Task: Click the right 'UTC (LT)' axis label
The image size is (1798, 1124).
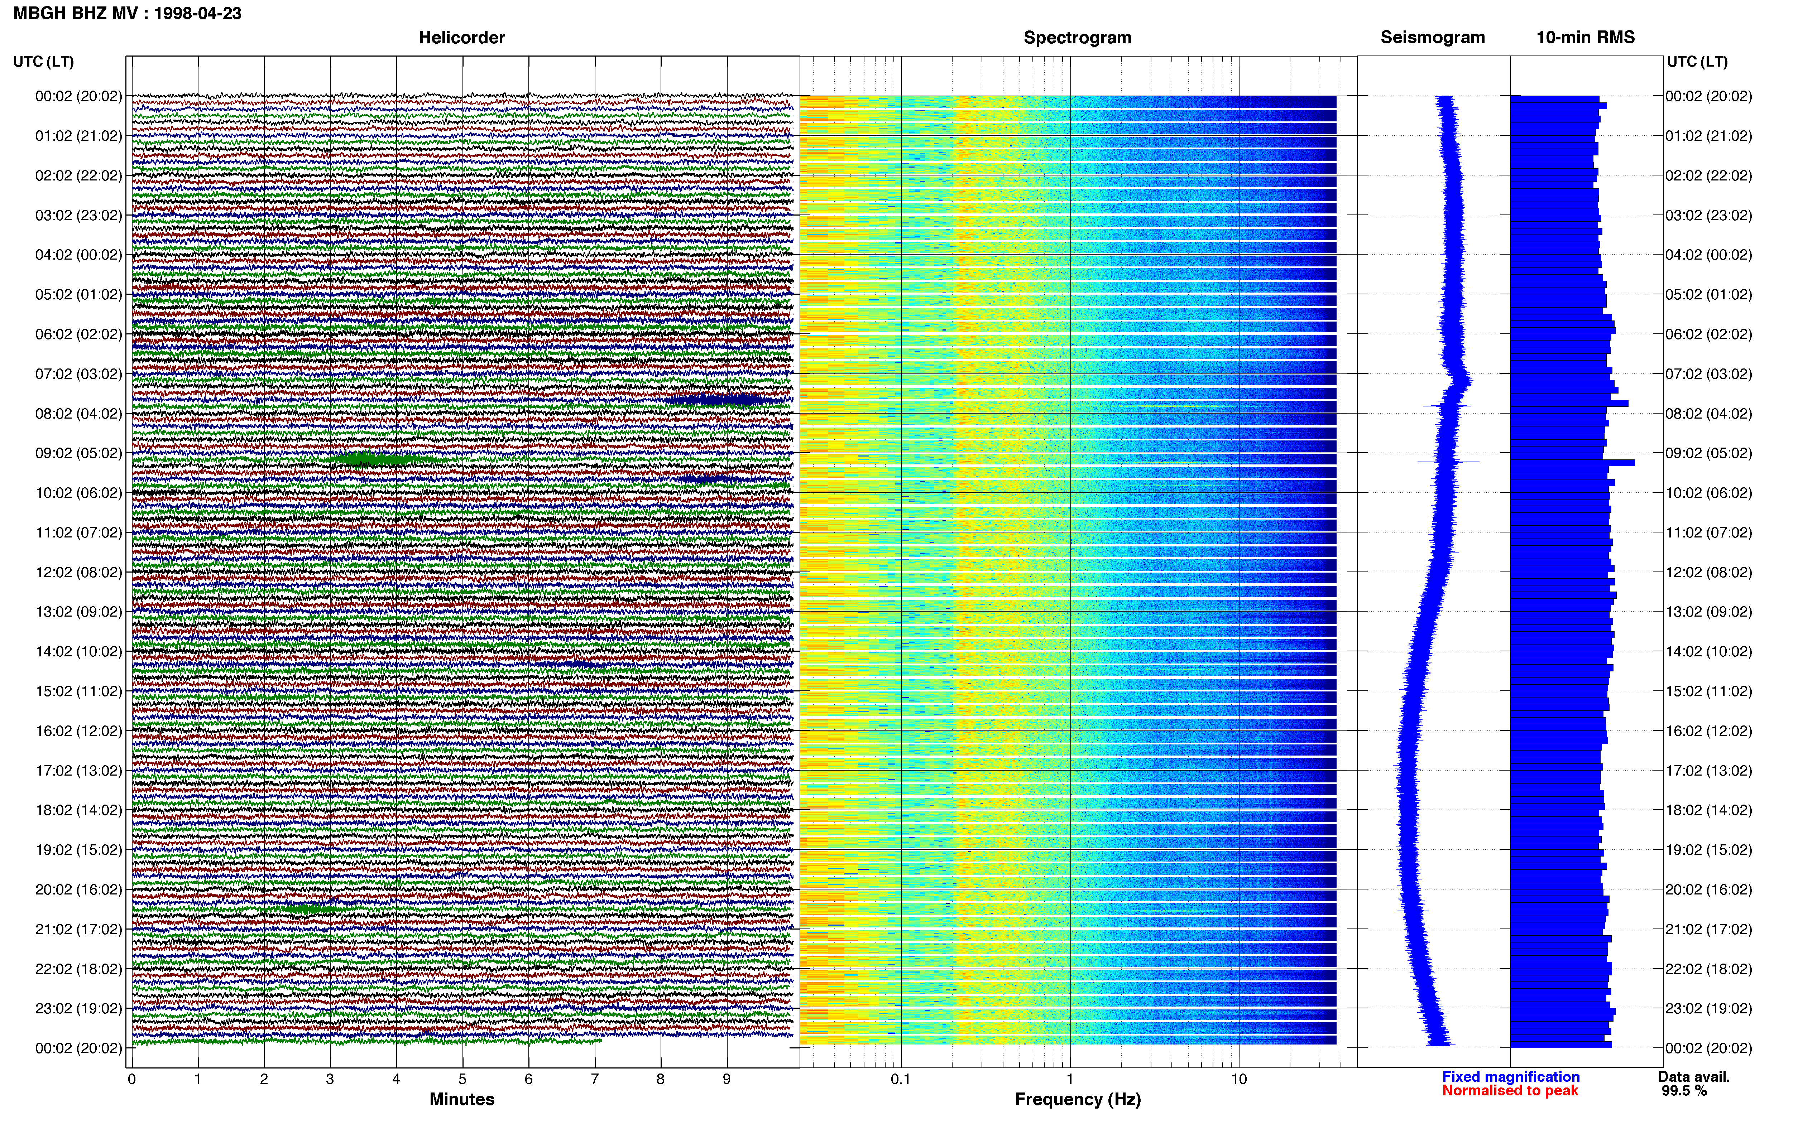Action: click(x=1697, y=62)
